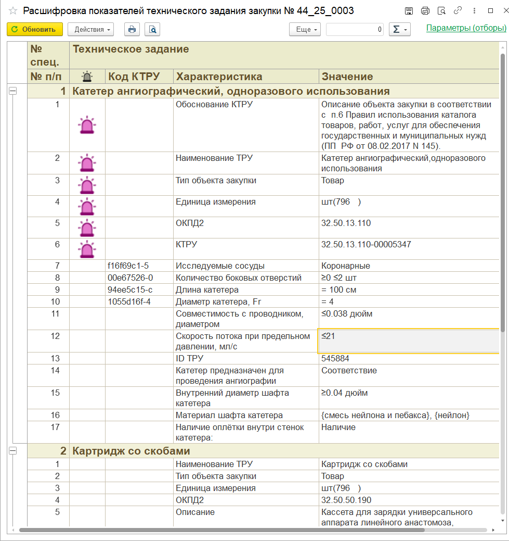This screenshot has width=509, height=541.
Task: Click the value 32.50.50.190
Action: coord(346,500)
